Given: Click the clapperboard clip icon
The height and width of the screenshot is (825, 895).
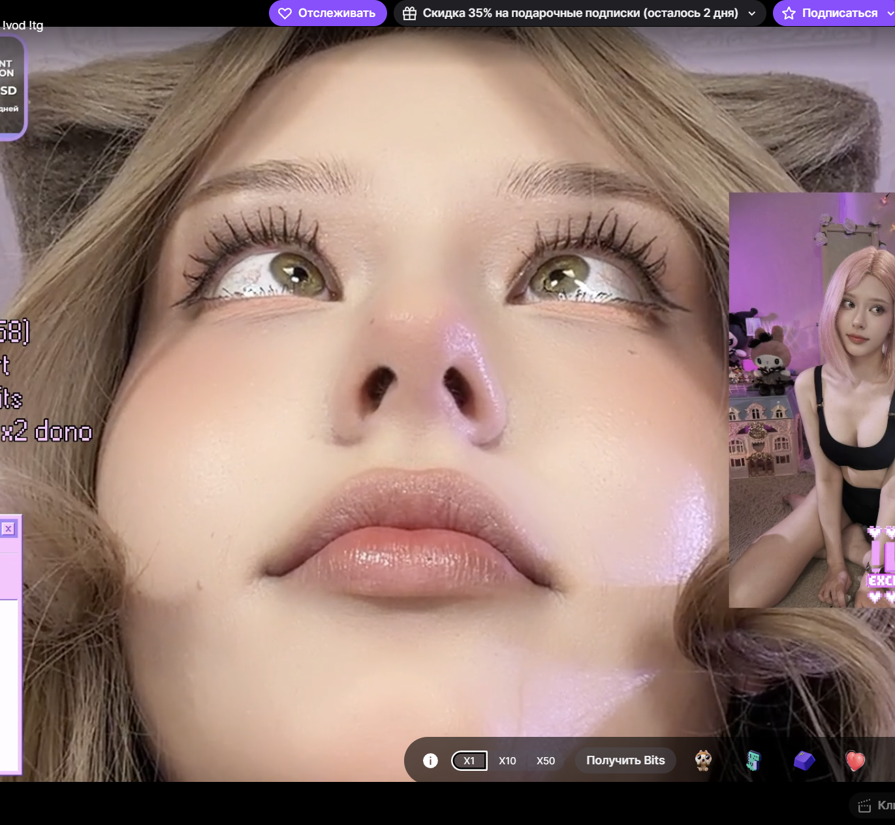Looking at the screenshot, I should [864, 805].
